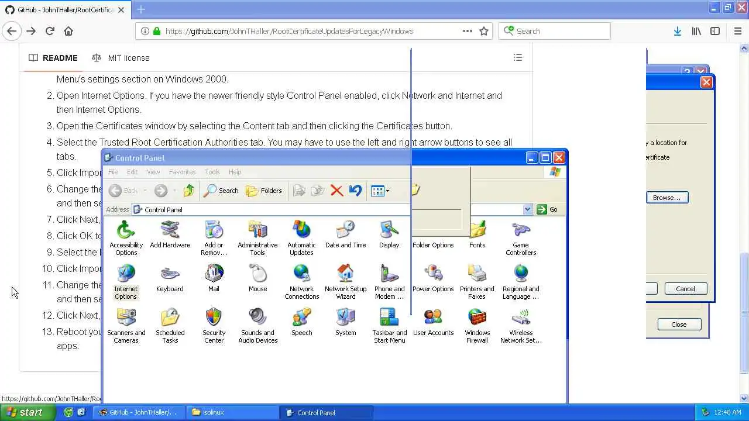Click the Firefox search box
749x421 pixels.
555,31
